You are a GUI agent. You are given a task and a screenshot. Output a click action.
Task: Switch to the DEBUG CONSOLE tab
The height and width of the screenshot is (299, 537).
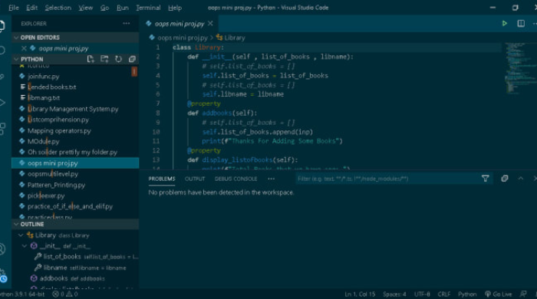pos(236,179)
